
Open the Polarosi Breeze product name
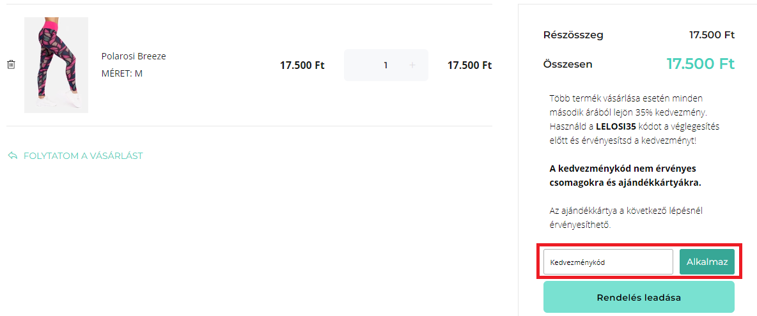[134, 56]
